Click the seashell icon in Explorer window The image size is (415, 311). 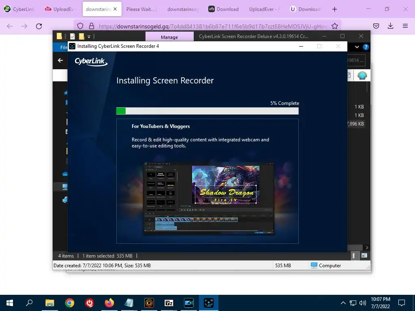[x=362, y=76]
